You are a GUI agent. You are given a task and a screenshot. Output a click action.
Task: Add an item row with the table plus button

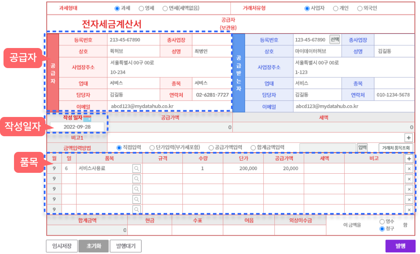click(409, 159)
